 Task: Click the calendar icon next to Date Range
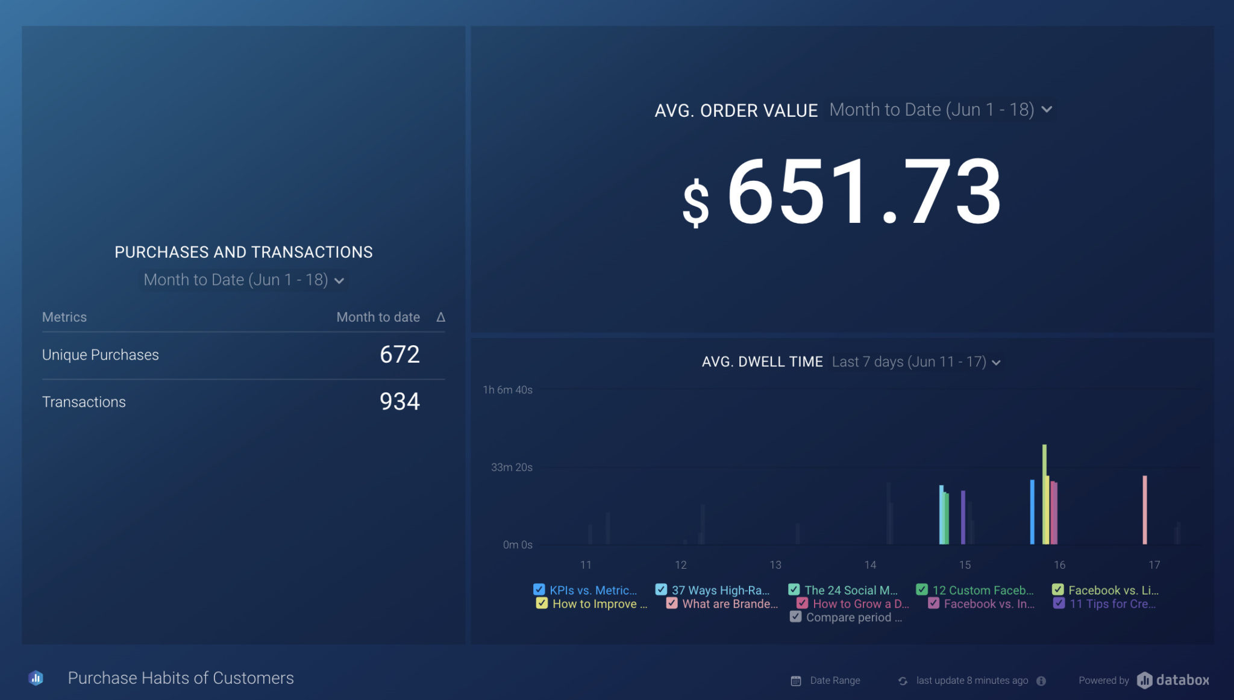(x=796, y=680)
